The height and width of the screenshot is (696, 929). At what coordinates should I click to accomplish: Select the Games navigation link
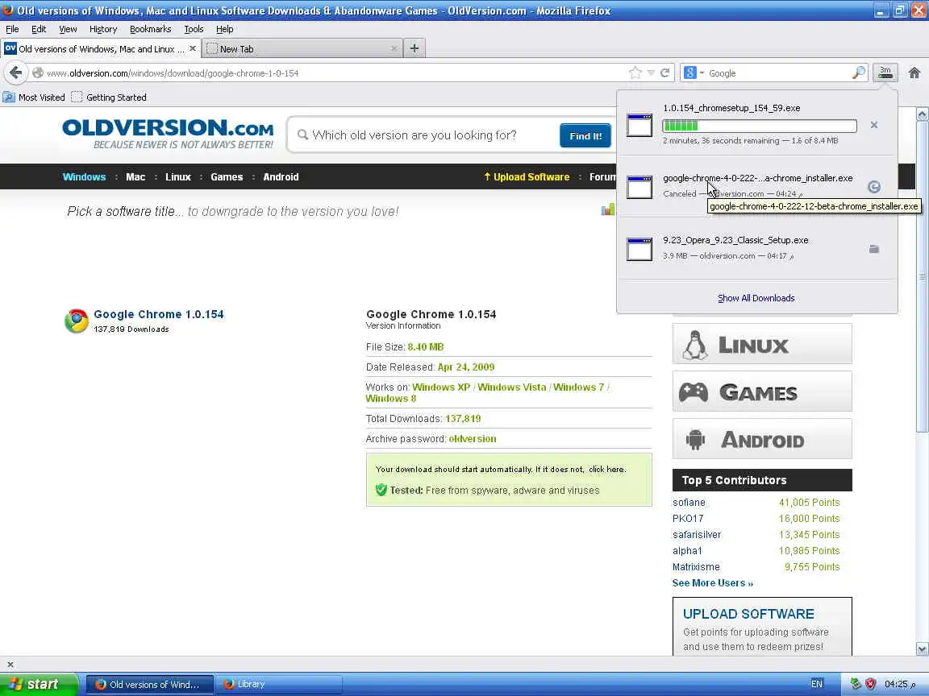[x=227, y=177]
